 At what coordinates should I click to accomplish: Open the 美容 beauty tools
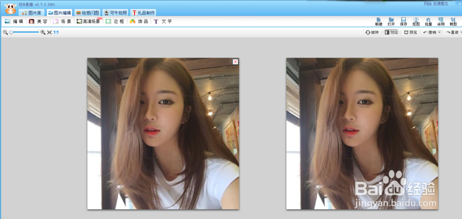(38, 22)
